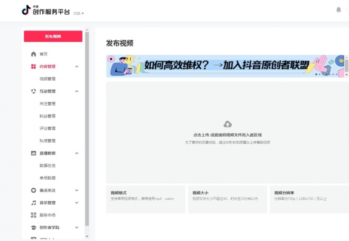Screen dimensions: 349x241
Task: Select the 创作者学院 menu label
Action: coord(50,227)
